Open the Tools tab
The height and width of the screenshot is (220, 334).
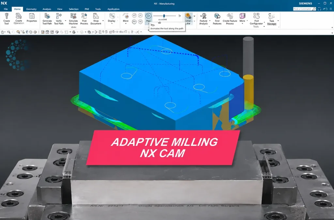coord(98,9)
